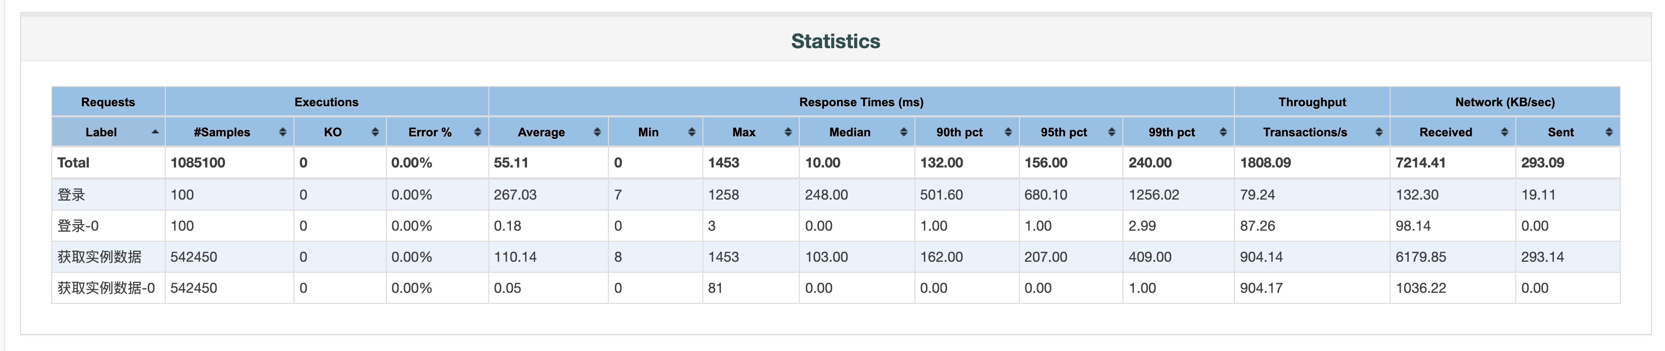Click the Transactions/s sort arrows

(1379, 132)
